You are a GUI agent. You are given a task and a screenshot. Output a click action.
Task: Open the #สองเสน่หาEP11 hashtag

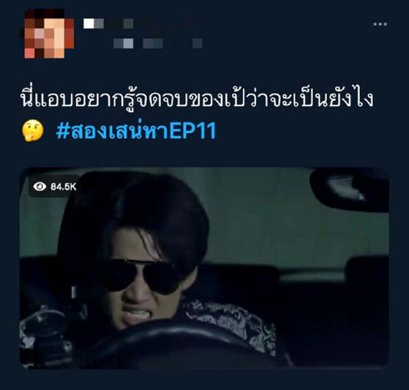136,130
